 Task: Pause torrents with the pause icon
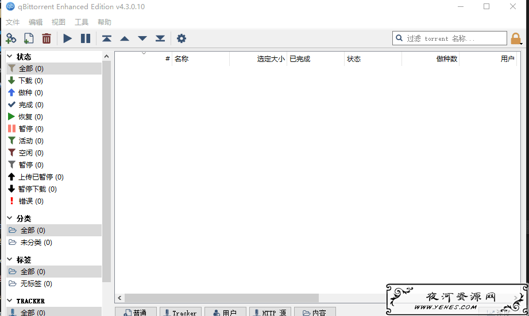(86, 38)
